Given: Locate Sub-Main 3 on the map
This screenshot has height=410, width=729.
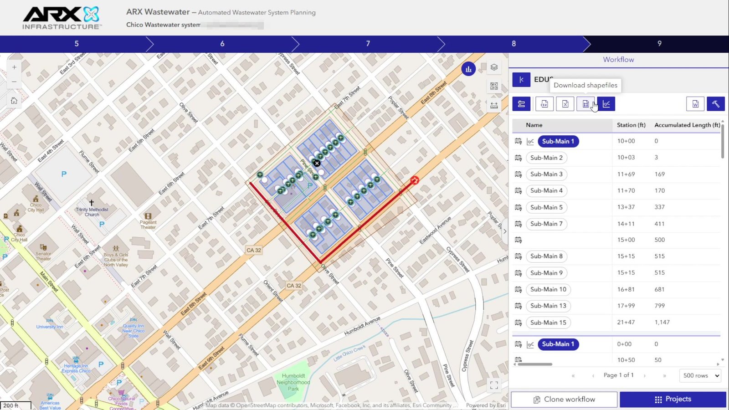Looking at the screenshot, I should pyautogui.click(x=518, y=174).
